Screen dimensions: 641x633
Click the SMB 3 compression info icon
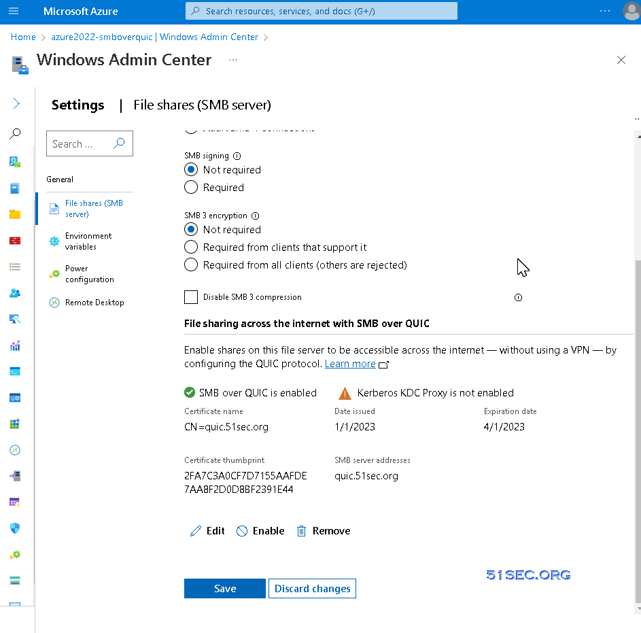519,297
